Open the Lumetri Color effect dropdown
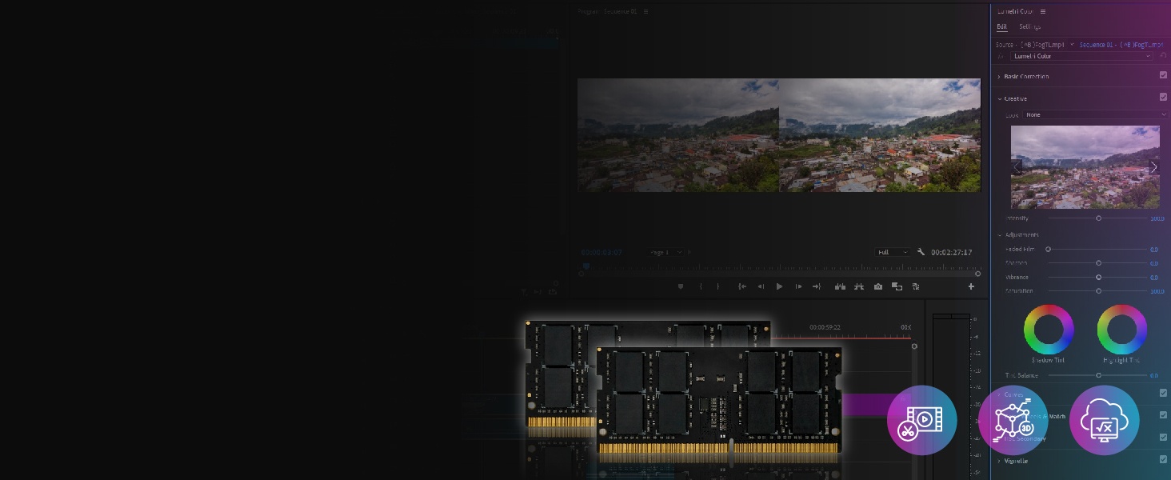The image size is (1171, 480). tap(1082, 56)
